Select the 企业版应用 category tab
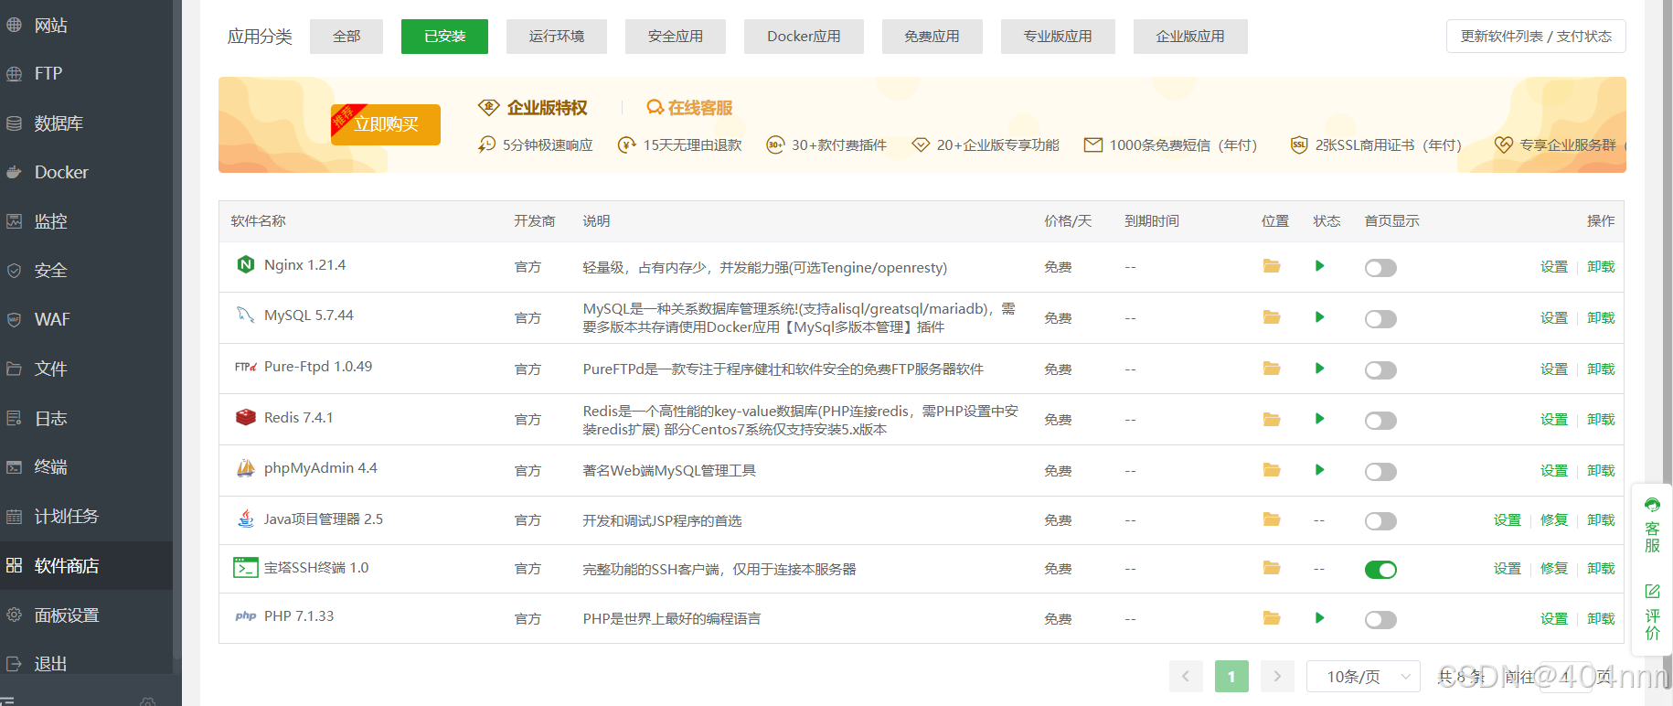The image size is (1673, 706). tap(1190, 37)
